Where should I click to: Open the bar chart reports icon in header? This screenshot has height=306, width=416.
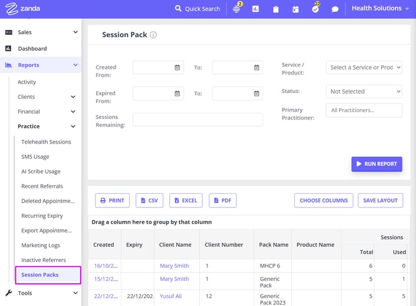(256, 9)
